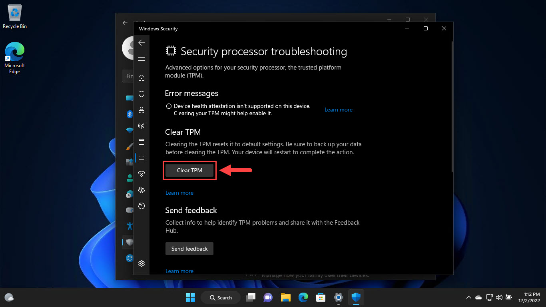
Task: Click the Send feedback button
Action: 189,248
